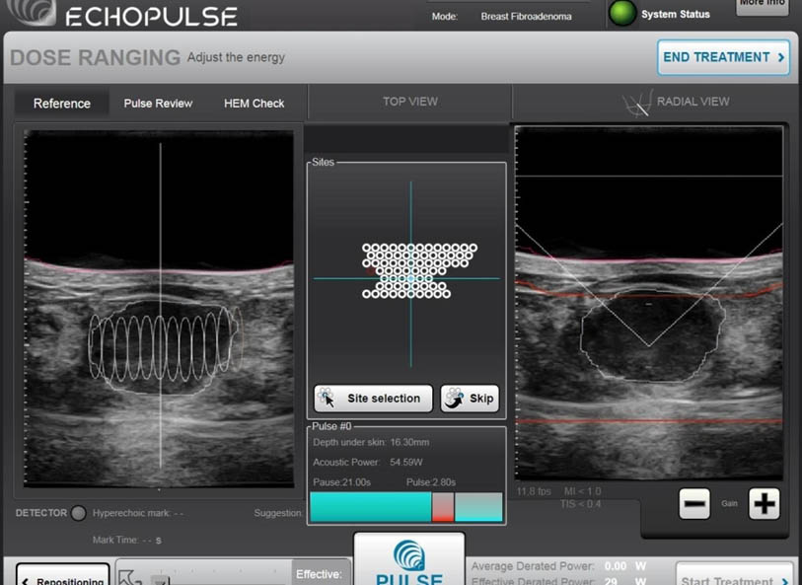Screen dimensions: 802x585
Task: Click the Reference ultrasound image
Action: pyautogui.click(x=159, y=308)
